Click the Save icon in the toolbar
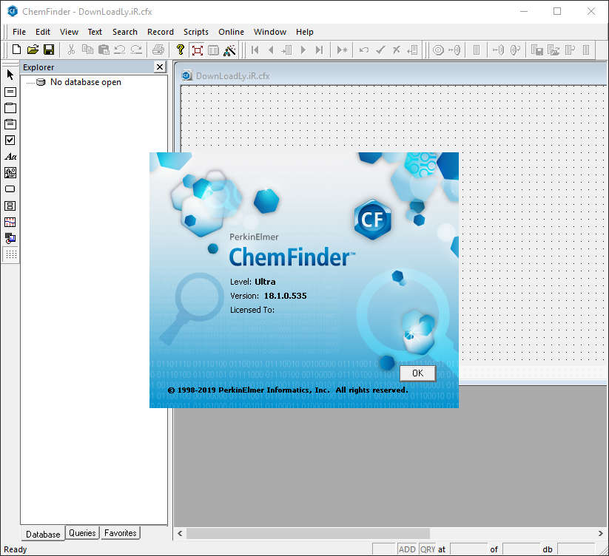The height and width of the screenshot is (556, 609). point(49,50)
